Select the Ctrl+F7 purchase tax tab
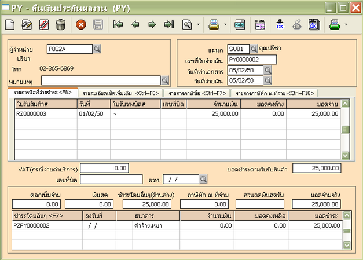363x260 pixels. pyautogui.click(x=196, y=93)
